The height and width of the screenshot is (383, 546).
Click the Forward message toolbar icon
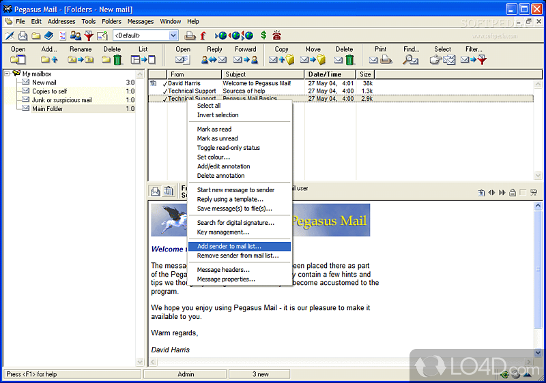click(x=245, y=60)
